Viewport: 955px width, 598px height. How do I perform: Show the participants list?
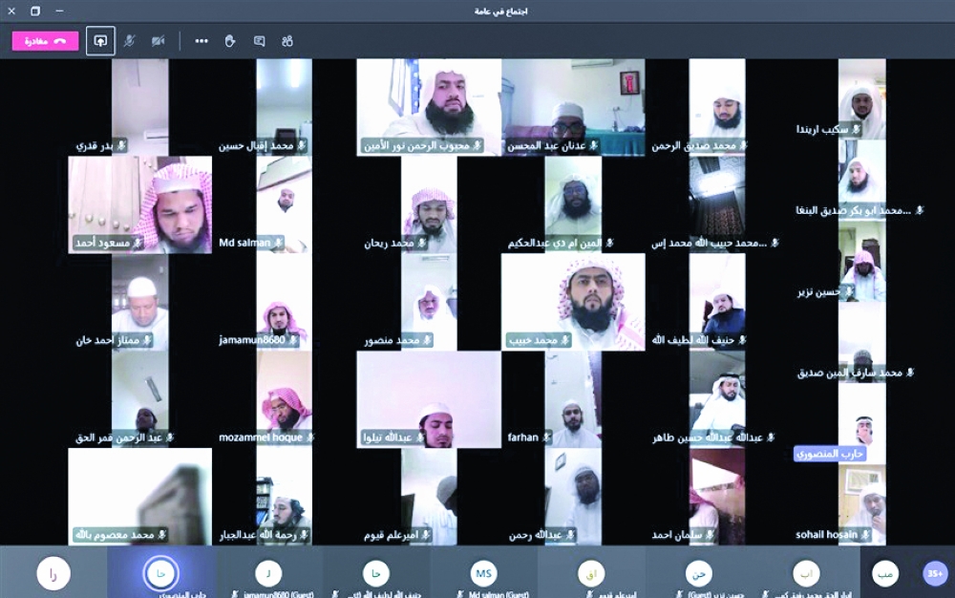tap(287, 41)
